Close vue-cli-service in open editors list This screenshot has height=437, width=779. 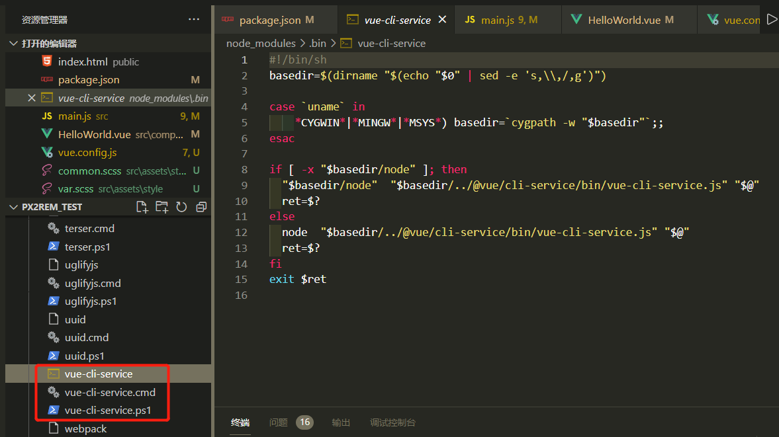(x=31, y=98)
